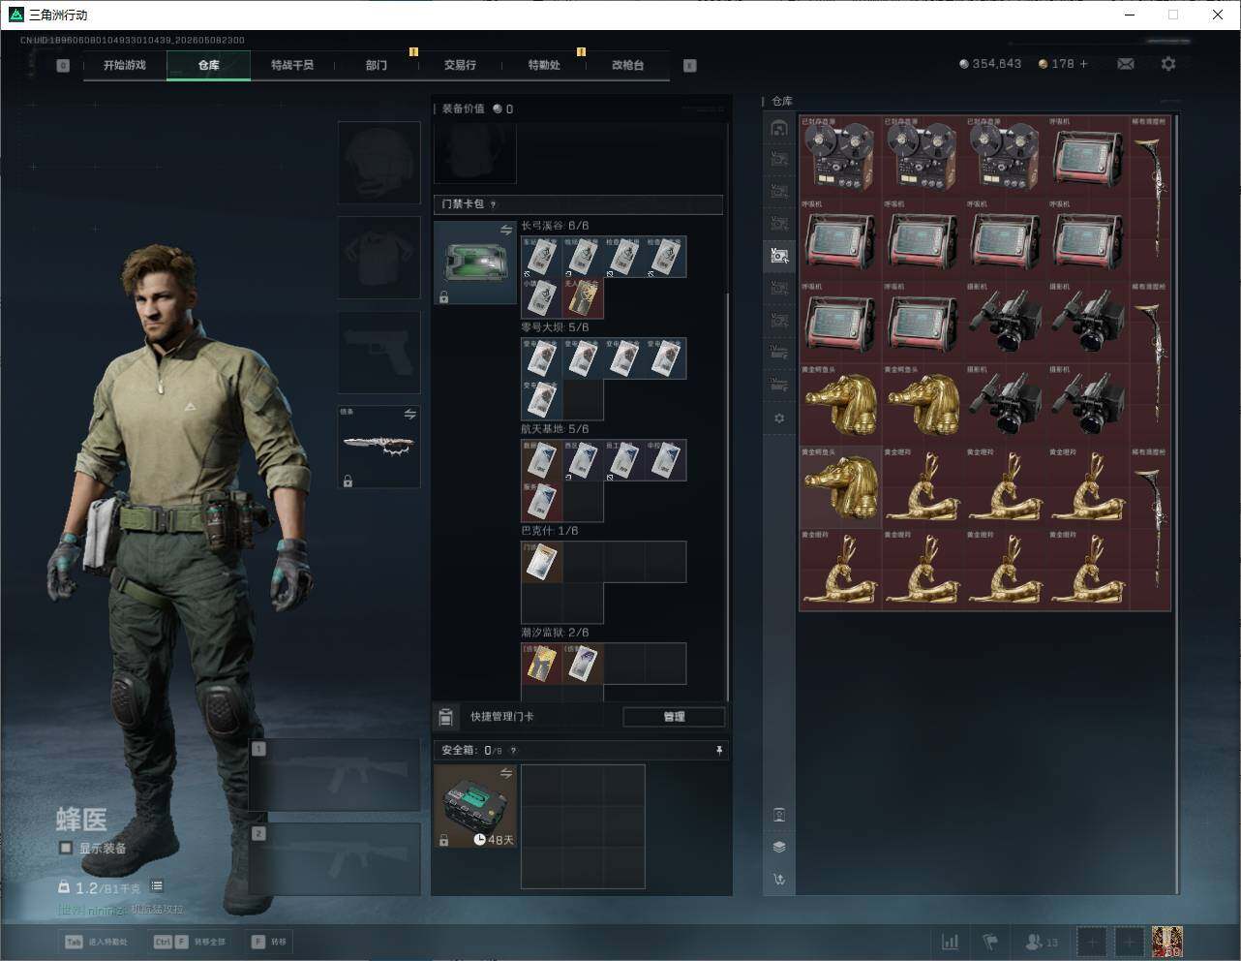Click the lowest icon in stash sidebar

(x=779, y=880)
